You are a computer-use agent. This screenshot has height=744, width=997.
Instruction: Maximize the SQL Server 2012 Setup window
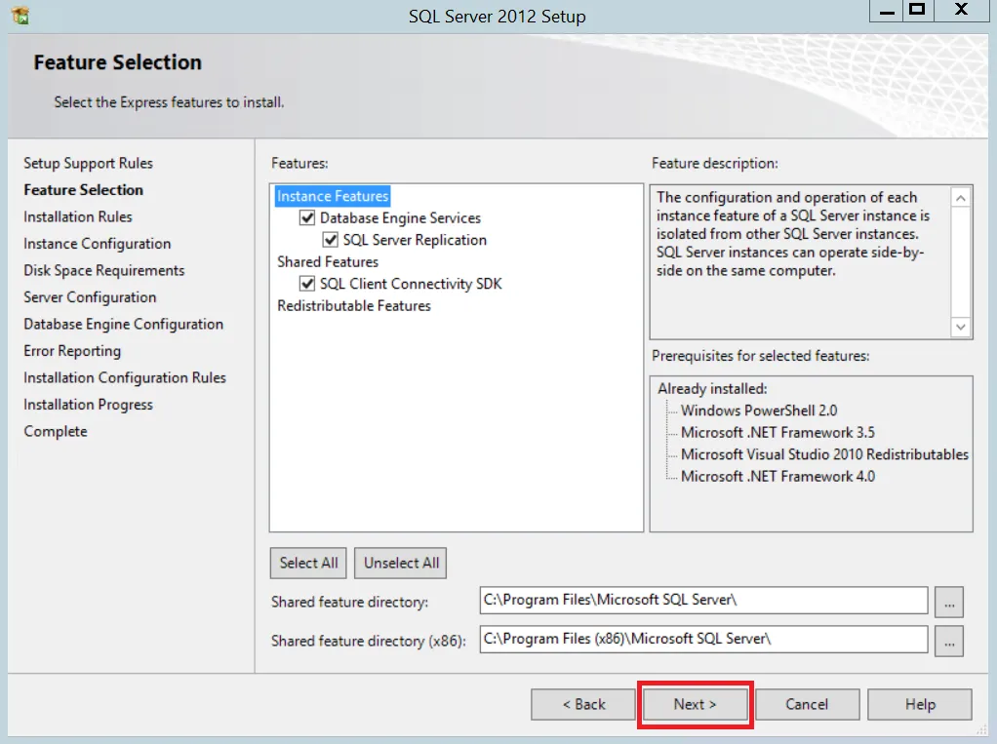pyautogui.click(x=917, y=11)
